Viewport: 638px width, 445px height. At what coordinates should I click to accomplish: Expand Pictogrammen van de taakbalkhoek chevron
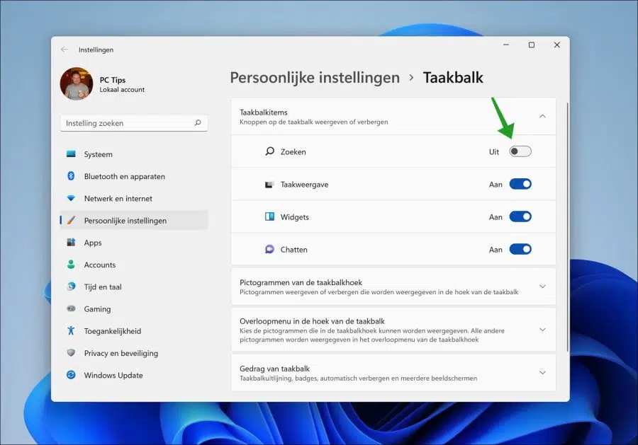pos(542,287)
